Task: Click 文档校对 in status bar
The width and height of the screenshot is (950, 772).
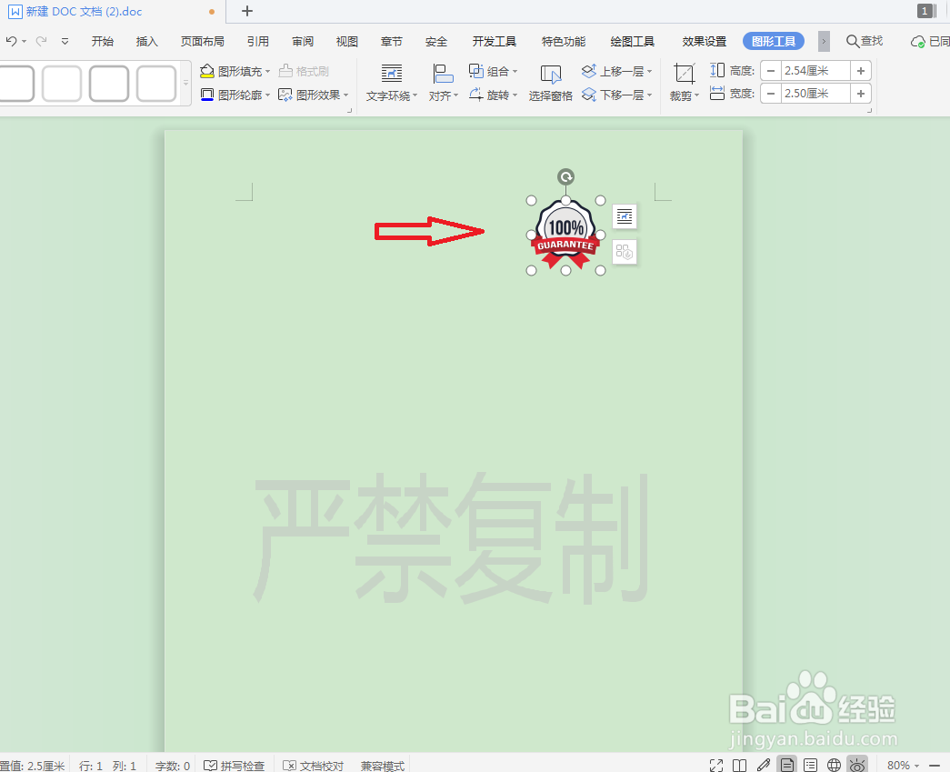Action: [314, 766]
